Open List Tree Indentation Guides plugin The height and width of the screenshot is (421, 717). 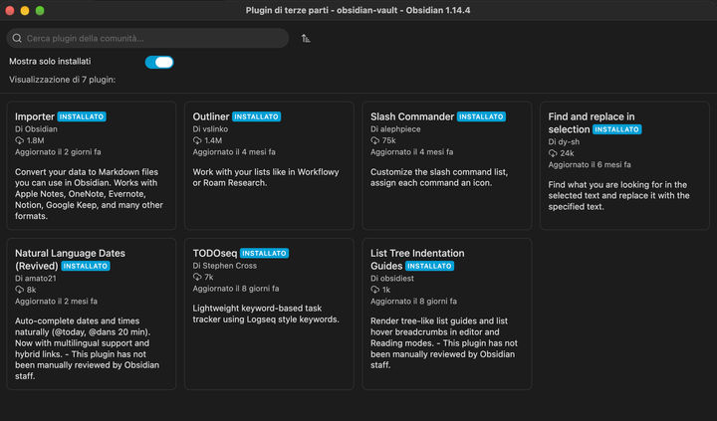tap(447, 314)
